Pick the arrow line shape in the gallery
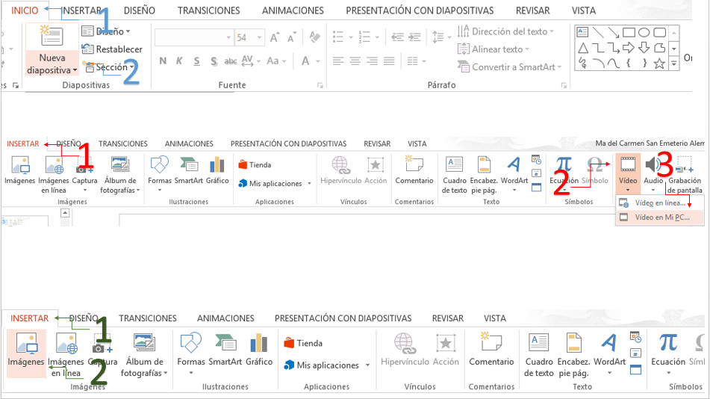Screen dimensions: 710x399 [x=614, y=32]
